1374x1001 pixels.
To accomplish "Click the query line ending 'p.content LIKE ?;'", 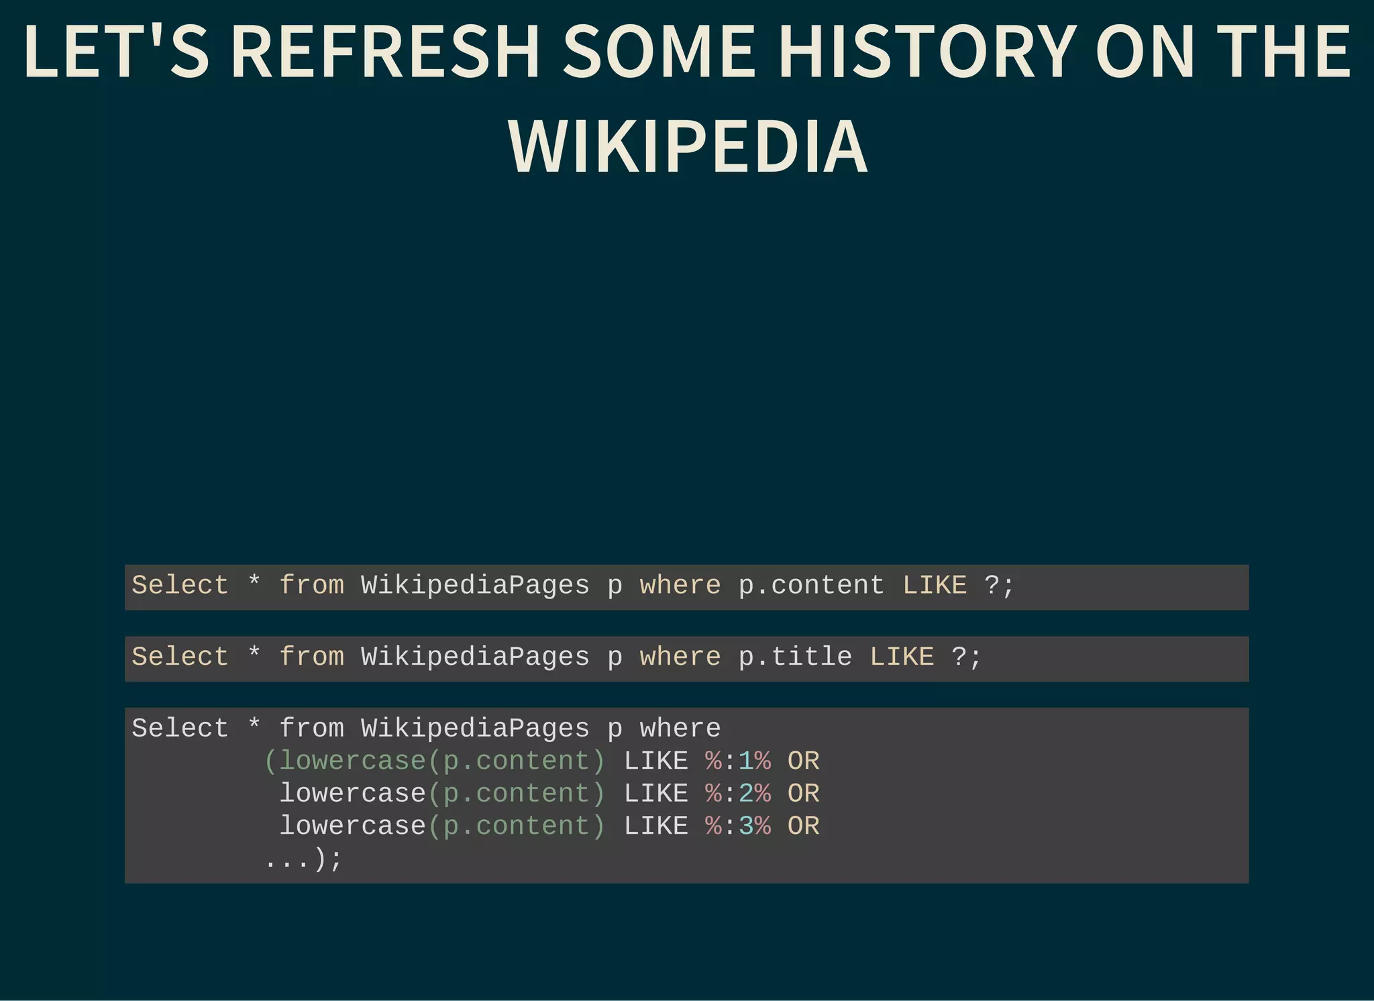I will [x=574, y=586].
